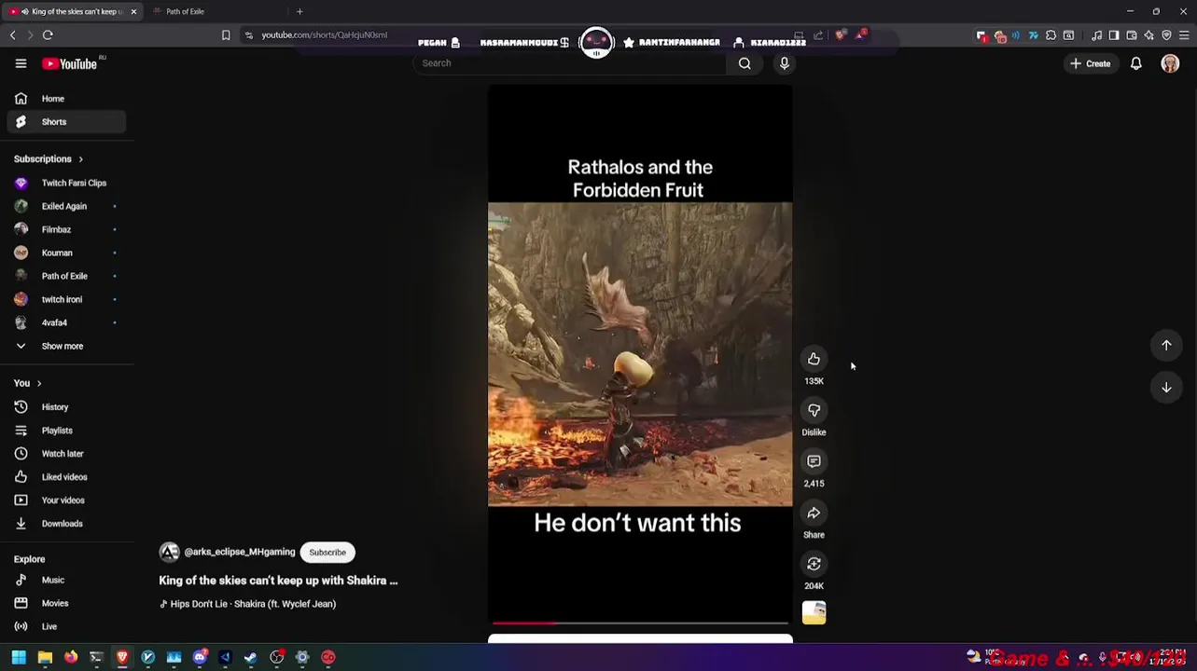Open the account avatar menu
This screenshot has height=671, width=1197.
coord(1170,63)
